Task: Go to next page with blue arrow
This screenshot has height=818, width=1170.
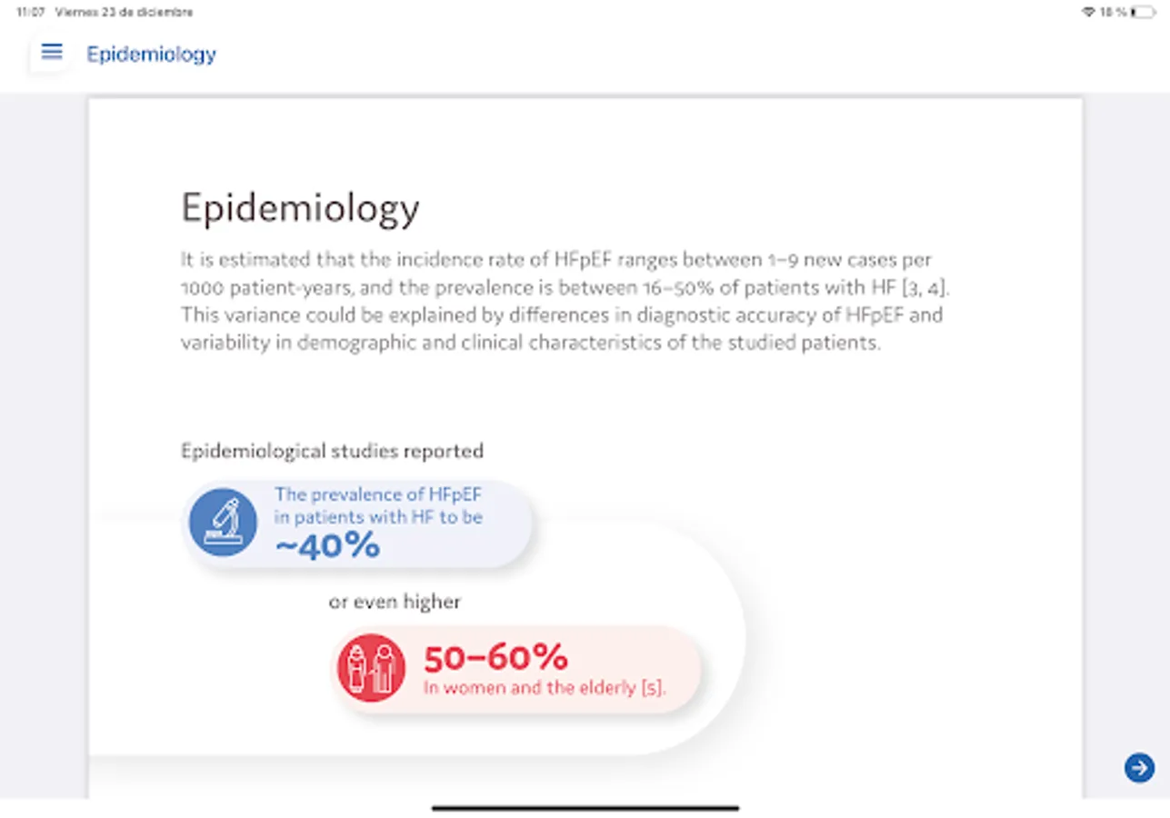Action: coord(1139,767)
